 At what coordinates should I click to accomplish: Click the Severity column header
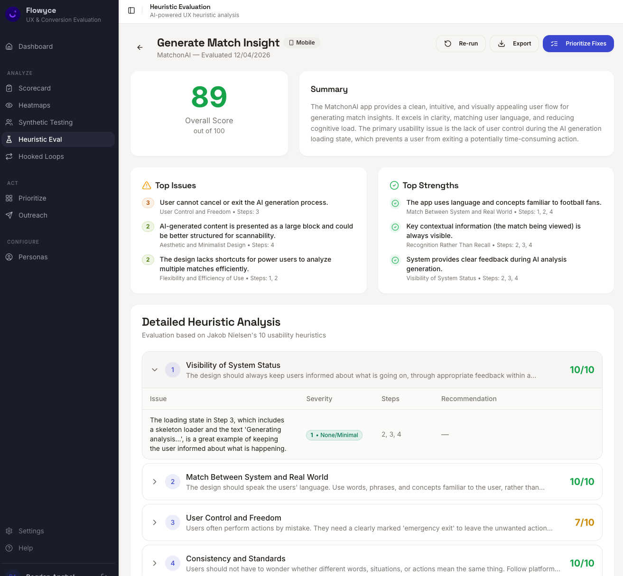tap(319, 399)
